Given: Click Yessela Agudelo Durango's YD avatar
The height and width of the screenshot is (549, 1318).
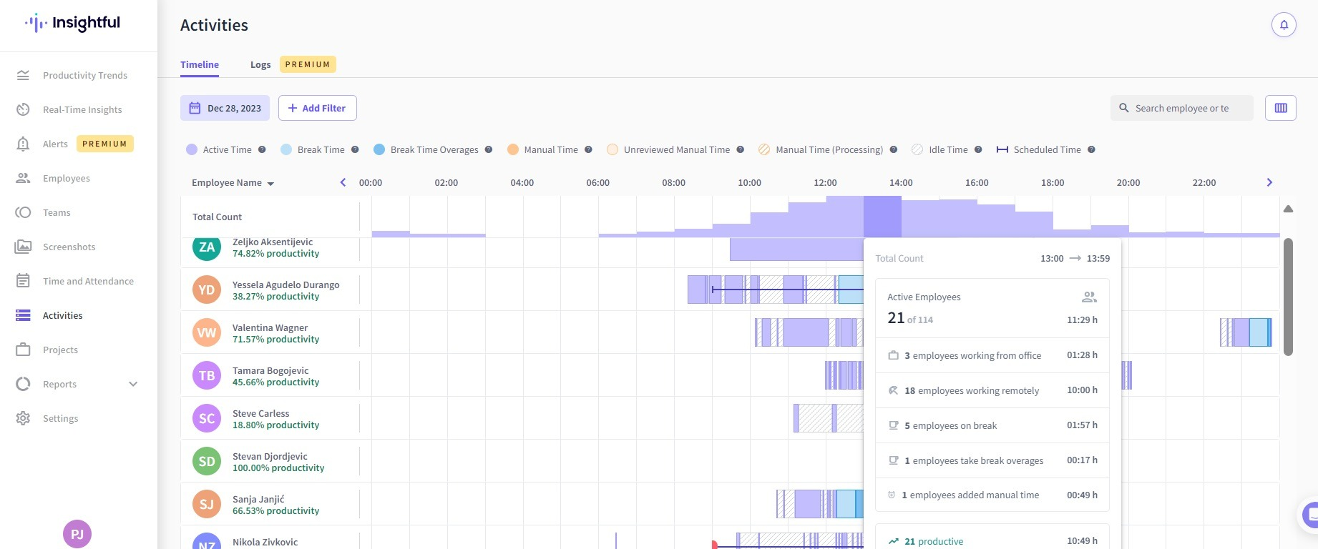Looking at the screenshot, I should point(207,290).
